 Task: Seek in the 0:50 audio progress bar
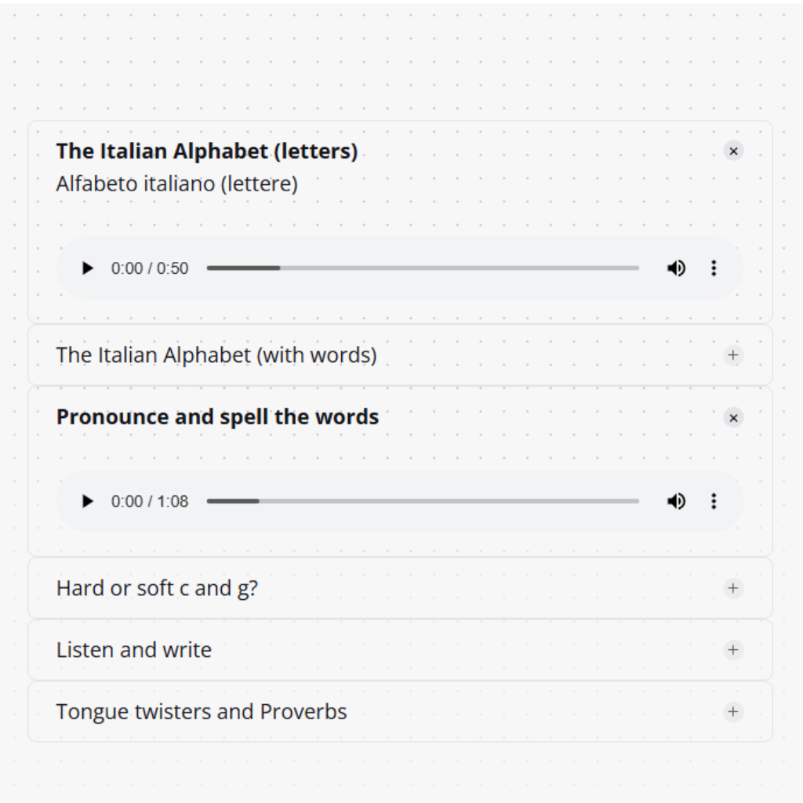tap(423, 268)
